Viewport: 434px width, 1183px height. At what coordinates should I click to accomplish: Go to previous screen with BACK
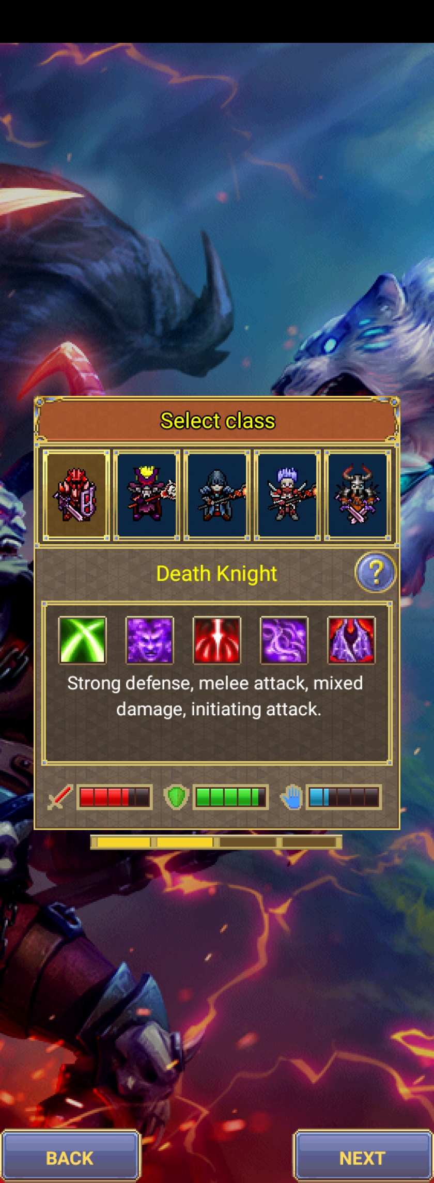pyautogui.click(x=70, y=1158)
